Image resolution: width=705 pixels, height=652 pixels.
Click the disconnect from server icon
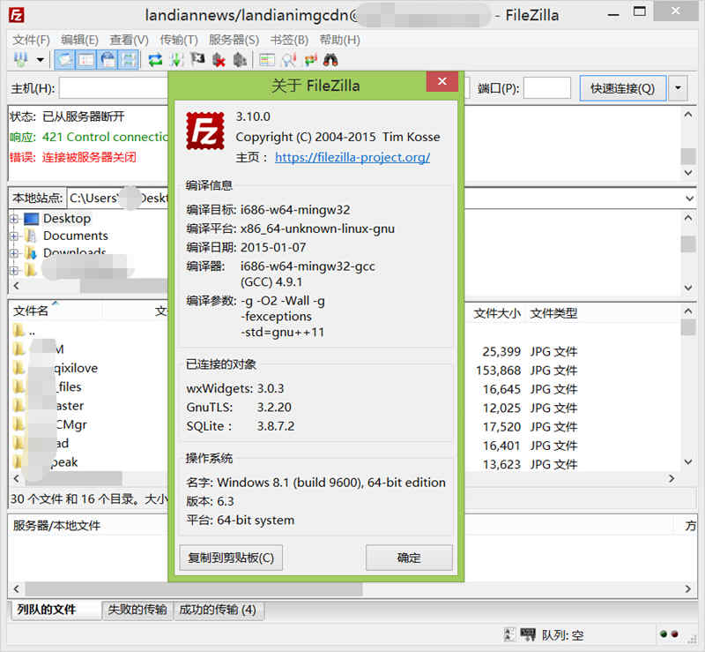coord(219,59)
